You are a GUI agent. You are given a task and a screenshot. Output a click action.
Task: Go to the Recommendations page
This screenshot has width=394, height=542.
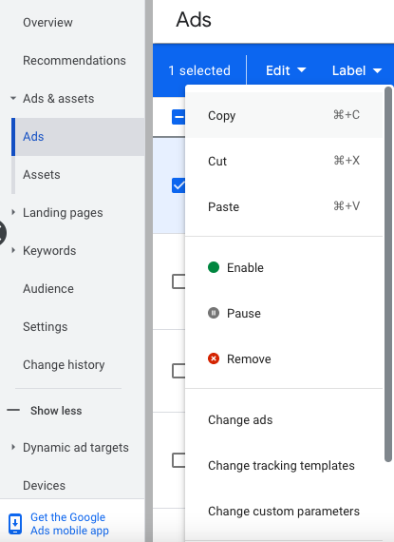click(x=74, y=61)
